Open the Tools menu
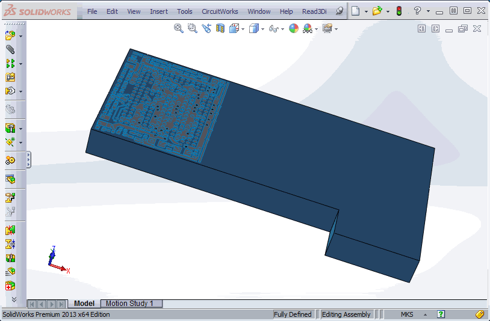This screenshot has width=490, height=321. [184, 11]
